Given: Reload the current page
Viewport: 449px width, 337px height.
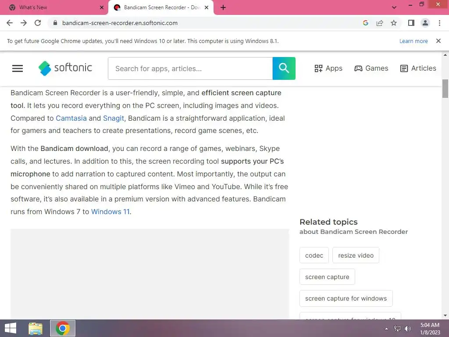Looking at the screenshot, I should pos(38,23).
